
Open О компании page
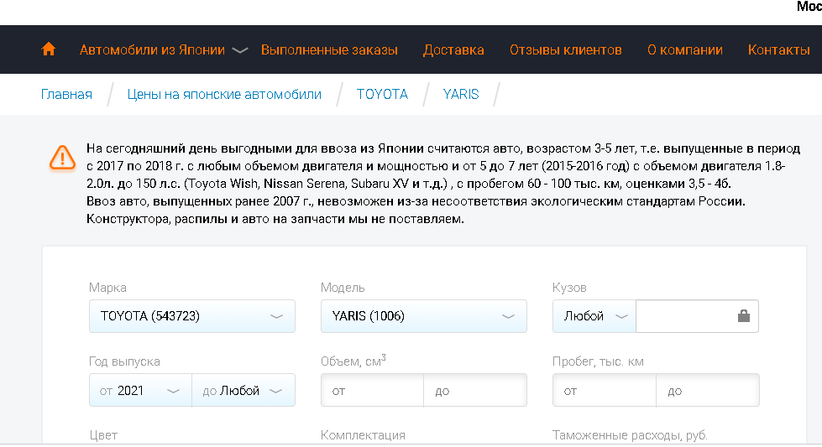tap(684, 50)
